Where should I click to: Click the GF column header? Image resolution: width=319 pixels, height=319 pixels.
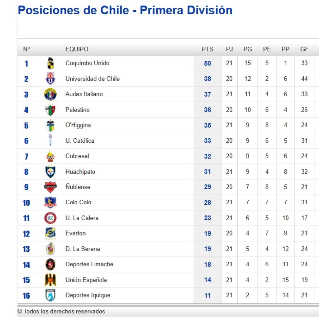[x=304, y=49]
